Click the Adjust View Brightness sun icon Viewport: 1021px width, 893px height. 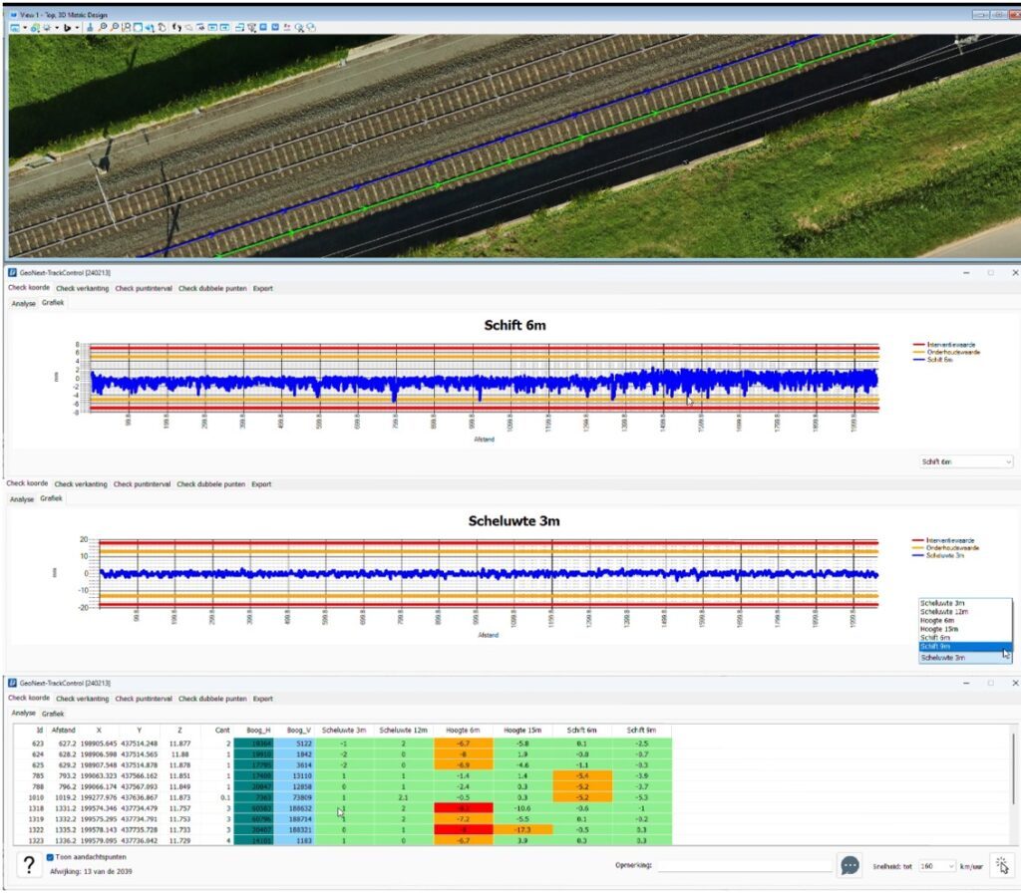(48, 27)
